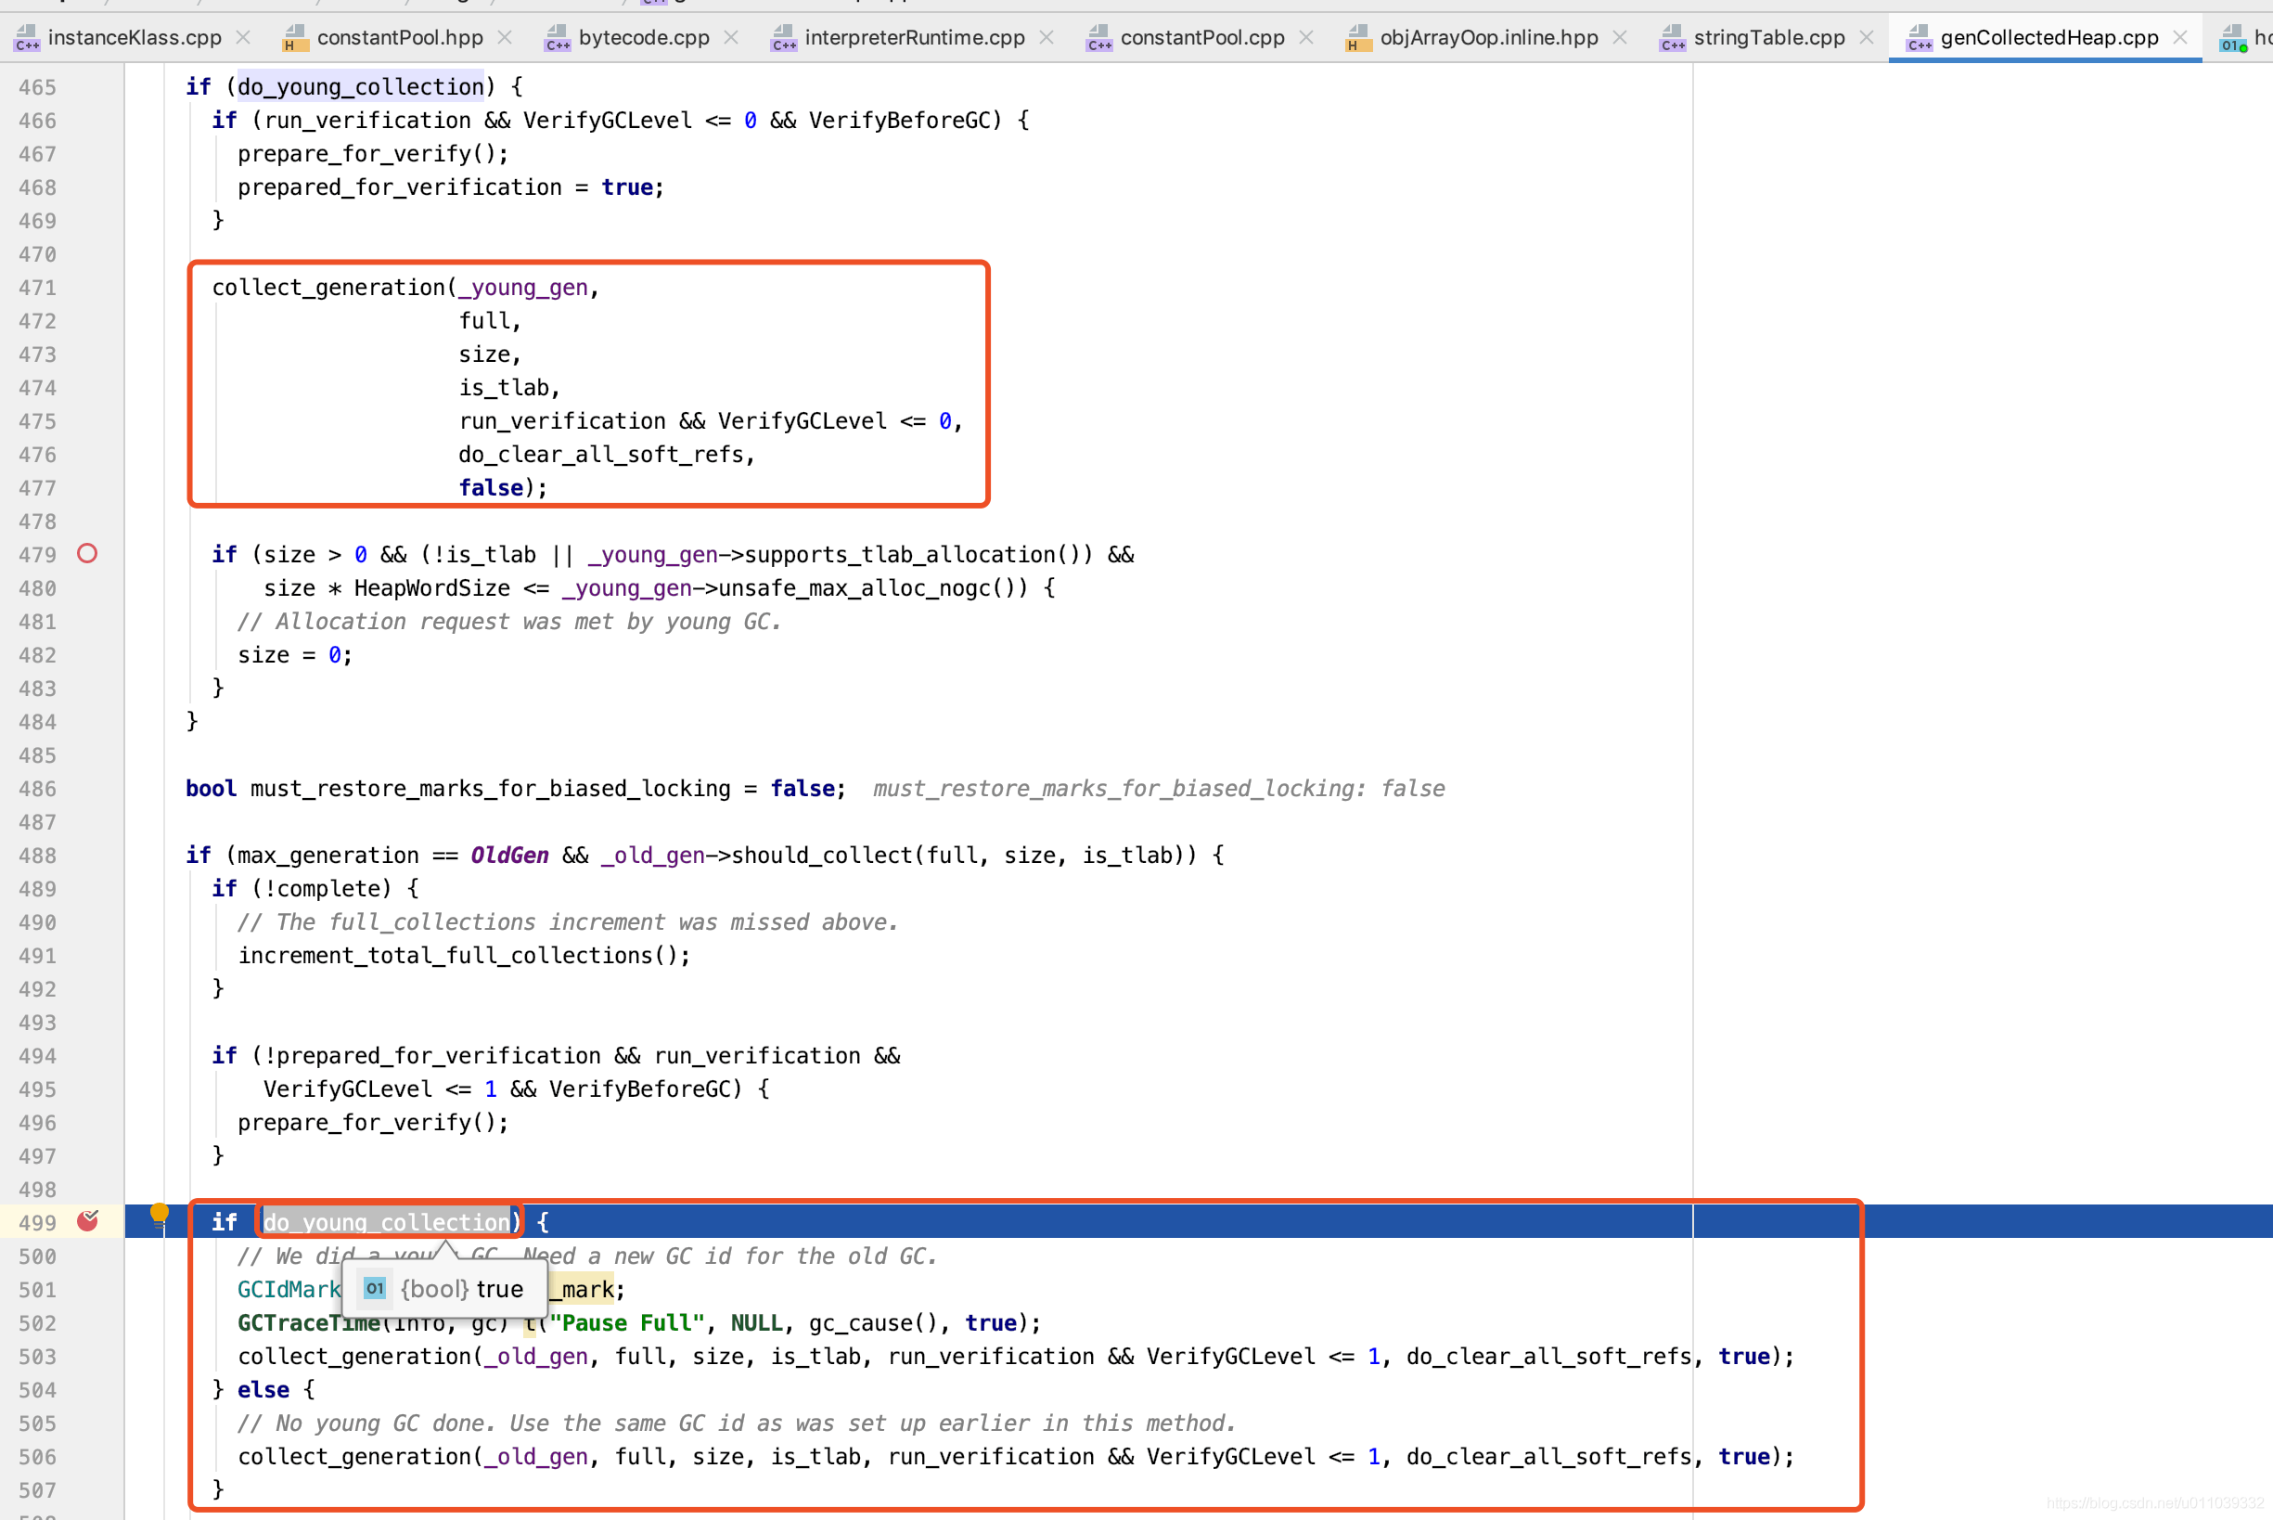The image size is (2273, 1520).
Task: Click prepared_for_verification on line 468
Action: (x=400, y=187)
